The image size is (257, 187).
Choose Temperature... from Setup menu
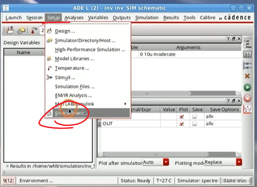(x=88, y=68)
